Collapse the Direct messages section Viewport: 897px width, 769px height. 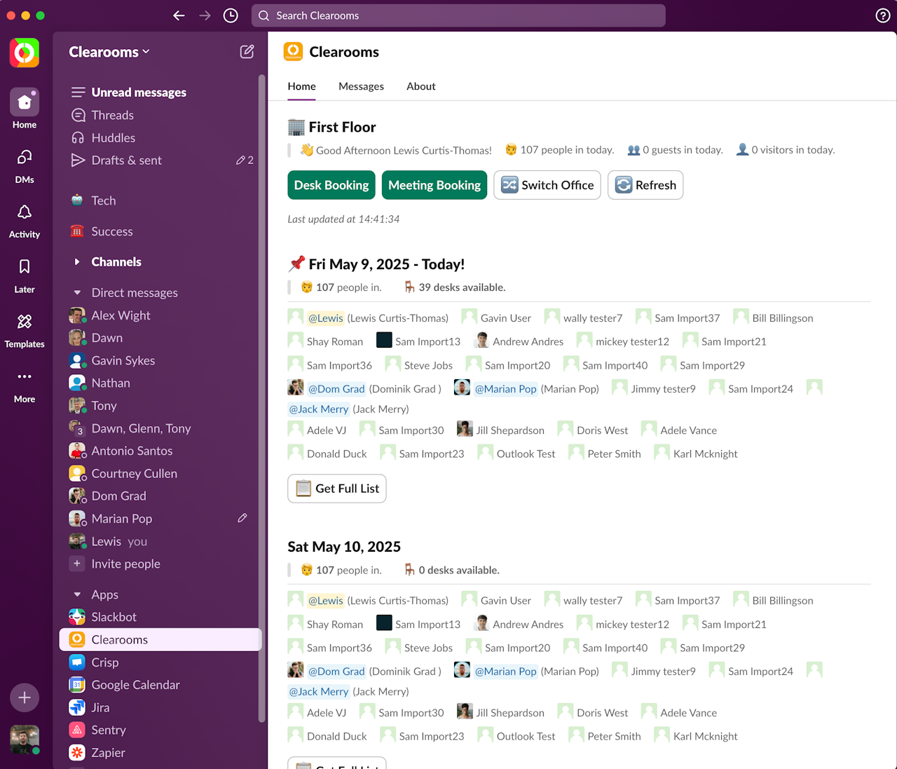(x=77, y=293)
